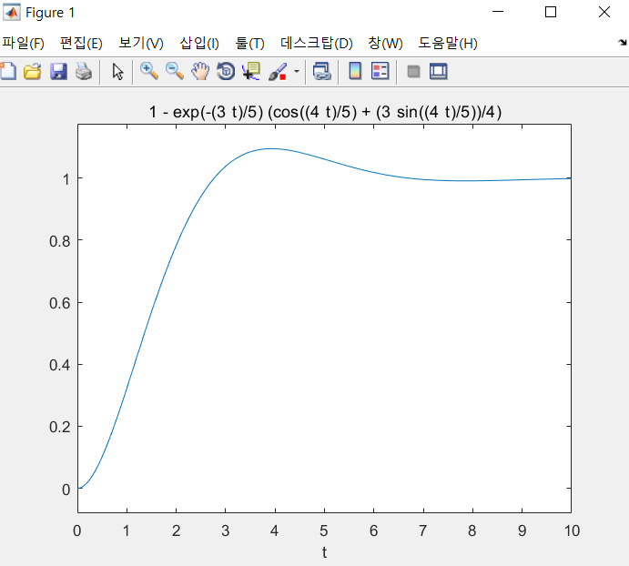This screenshot has height=566, width=629.
Task: Show plot tools and dock figure
Action: (x=439, y=72)
